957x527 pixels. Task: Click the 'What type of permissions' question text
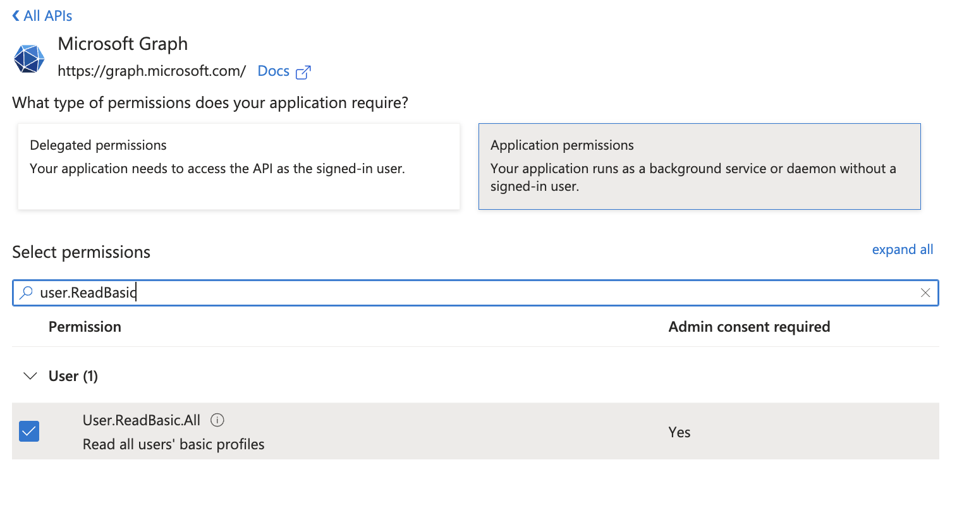210,102
